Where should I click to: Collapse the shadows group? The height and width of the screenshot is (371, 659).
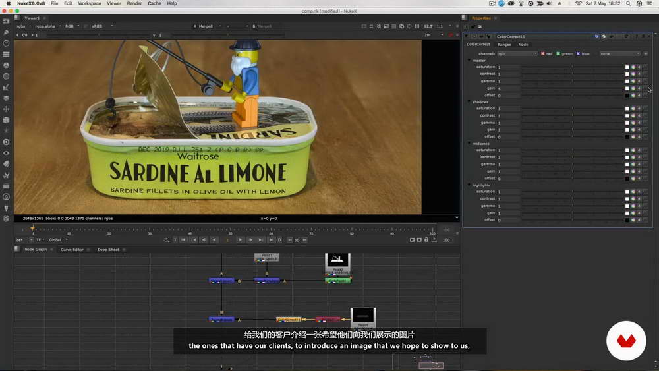click(x=469, y=102)
